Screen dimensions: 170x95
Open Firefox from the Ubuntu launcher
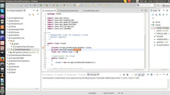[x=2, y=59]
